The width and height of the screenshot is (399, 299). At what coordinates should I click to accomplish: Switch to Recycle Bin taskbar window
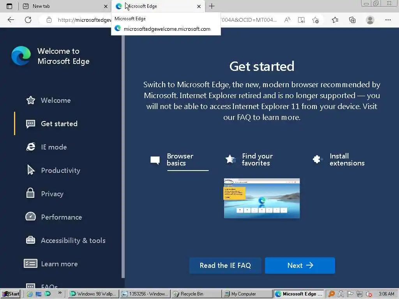coord(196,294)
